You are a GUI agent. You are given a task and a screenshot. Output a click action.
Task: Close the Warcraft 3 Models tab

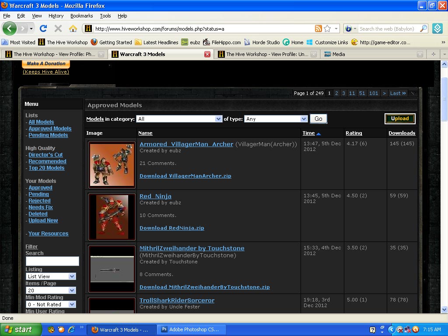(x=207, y=54)
